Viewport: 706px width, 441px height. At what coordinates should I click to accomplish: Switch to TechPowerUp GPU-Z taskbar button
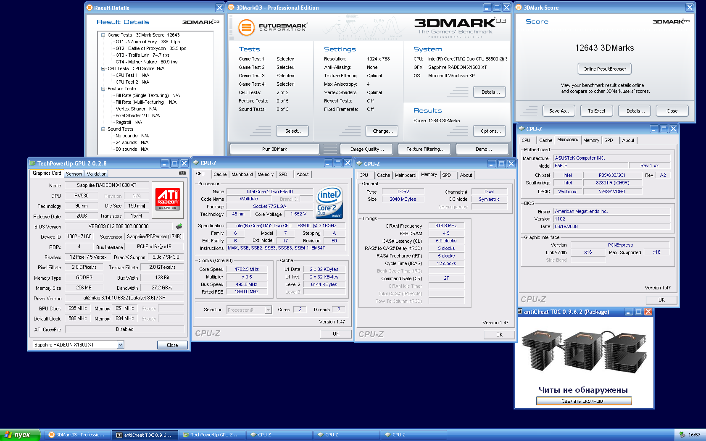pyautogui.click(x=212, y=435)
